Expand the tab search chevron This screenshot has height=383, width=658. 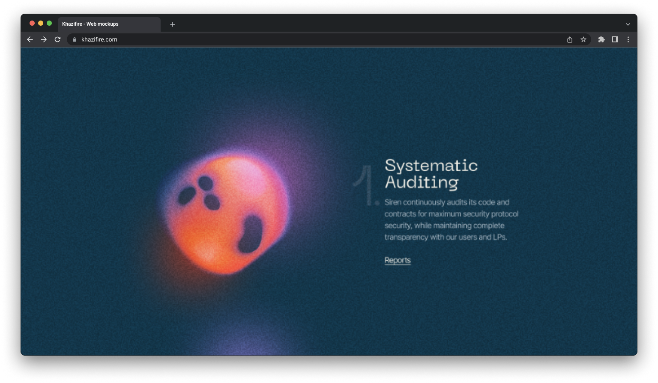[x=628, y=24]
